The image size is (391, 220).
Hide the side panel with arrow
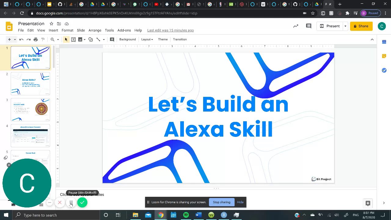(x=384, y=203)
